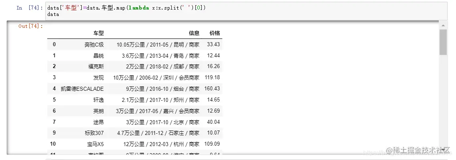Click info cell 2万公里 / 2018-02 / 成都
Screen dimensions: 456x160
(163, 66)
